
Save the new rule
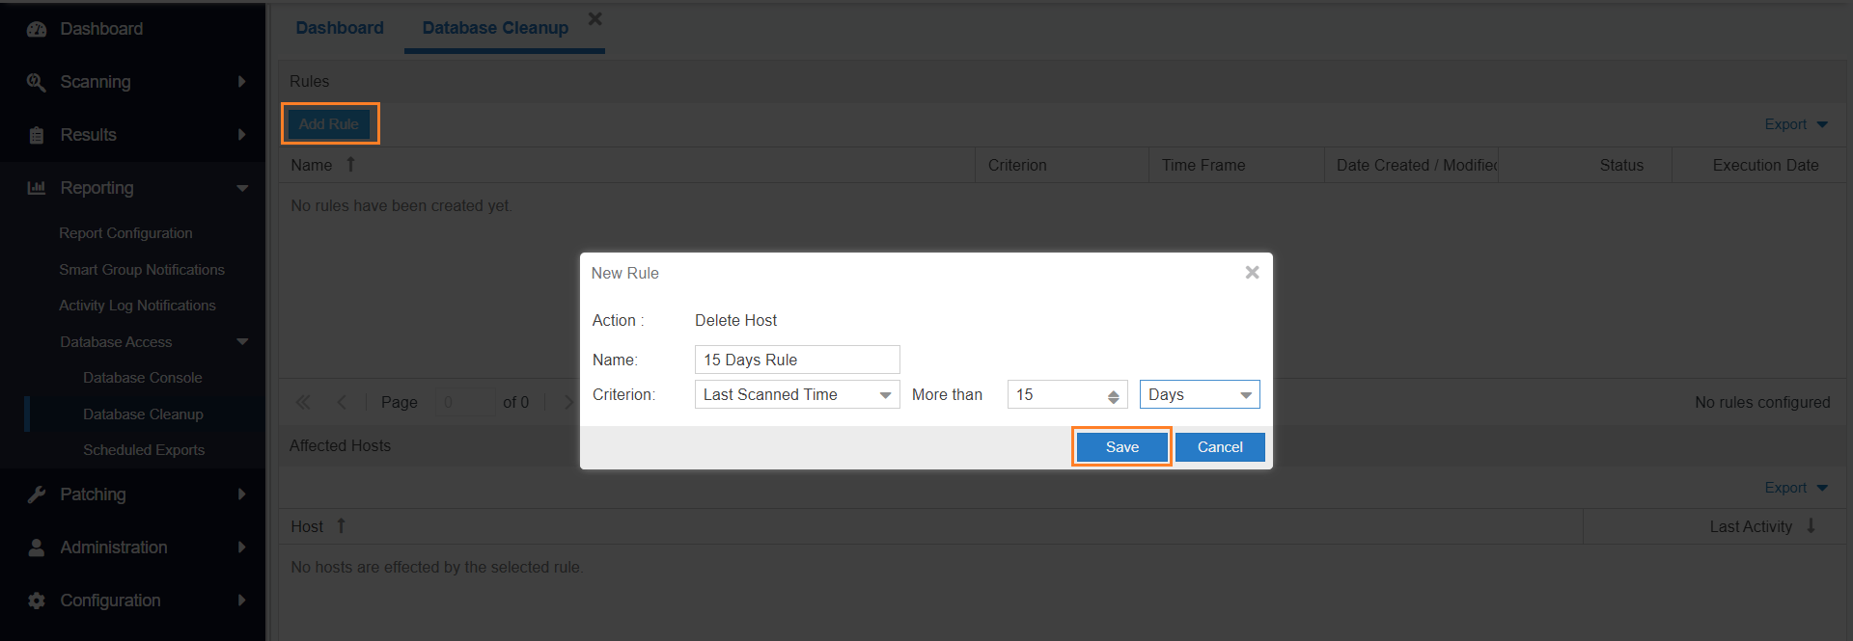point(1121,447)
